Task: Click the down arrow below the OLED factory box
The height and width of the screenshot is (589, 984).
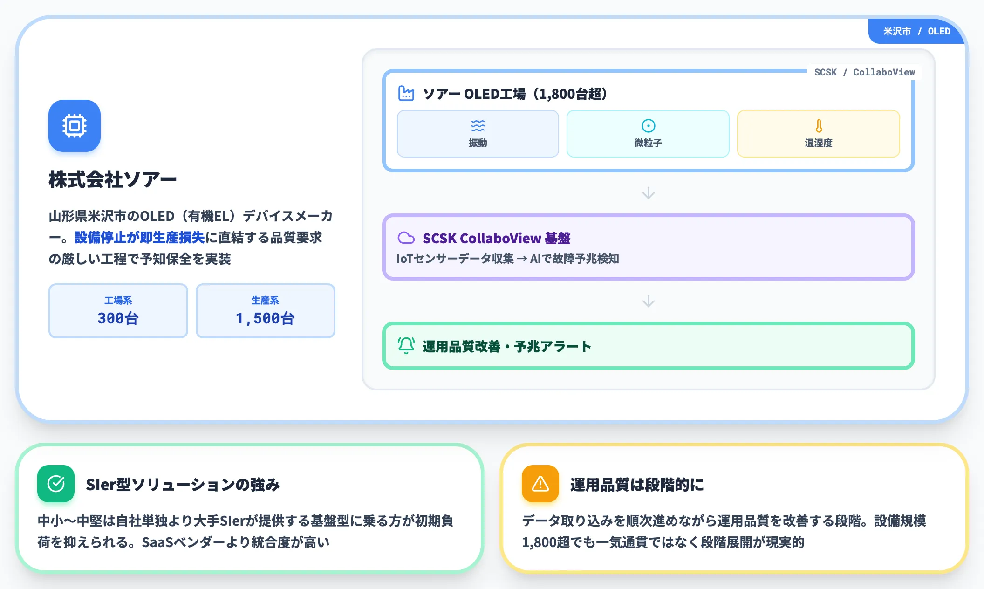Action: [x=648, y=193]
